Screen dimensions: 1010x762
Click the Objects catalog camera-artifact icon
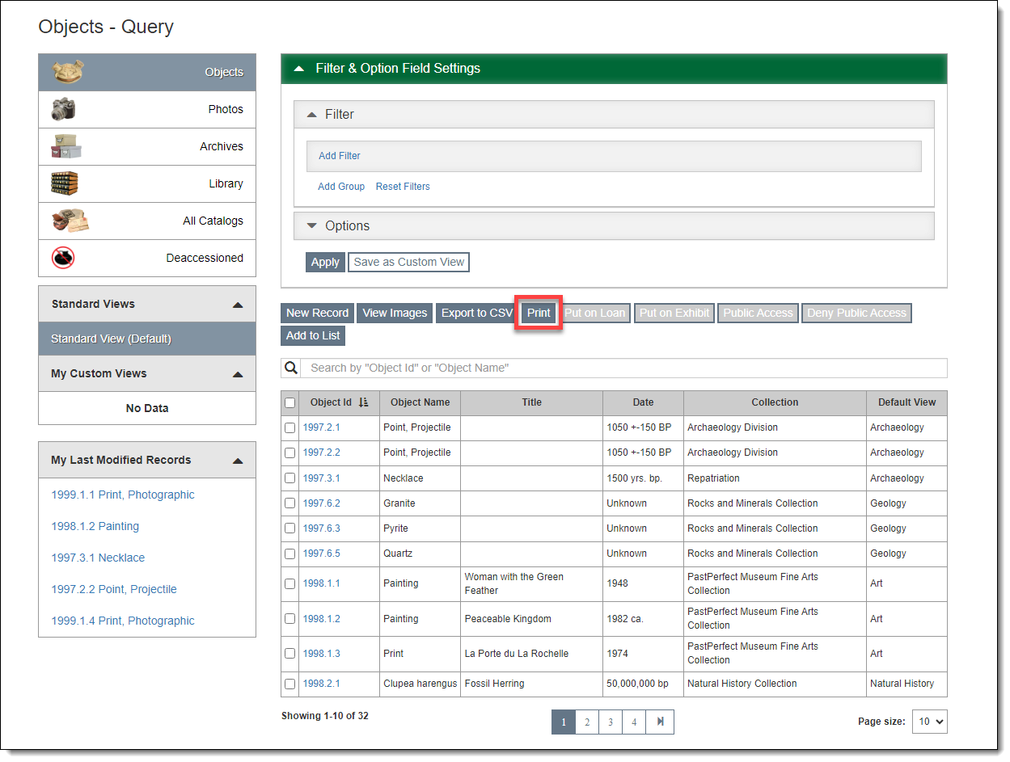point(68,72)
